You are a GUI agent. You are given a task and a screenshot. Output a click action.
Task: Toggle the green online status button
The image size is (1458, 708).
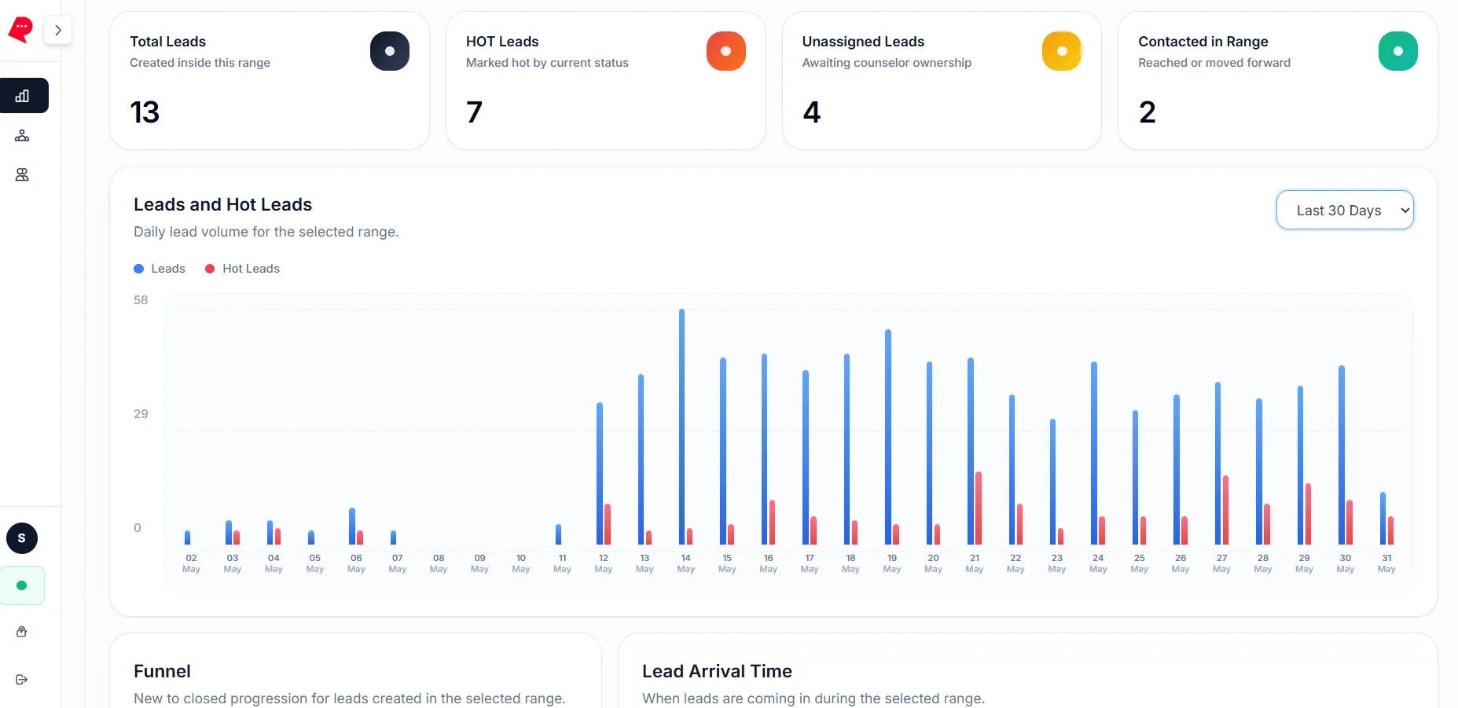click(22, 585)
